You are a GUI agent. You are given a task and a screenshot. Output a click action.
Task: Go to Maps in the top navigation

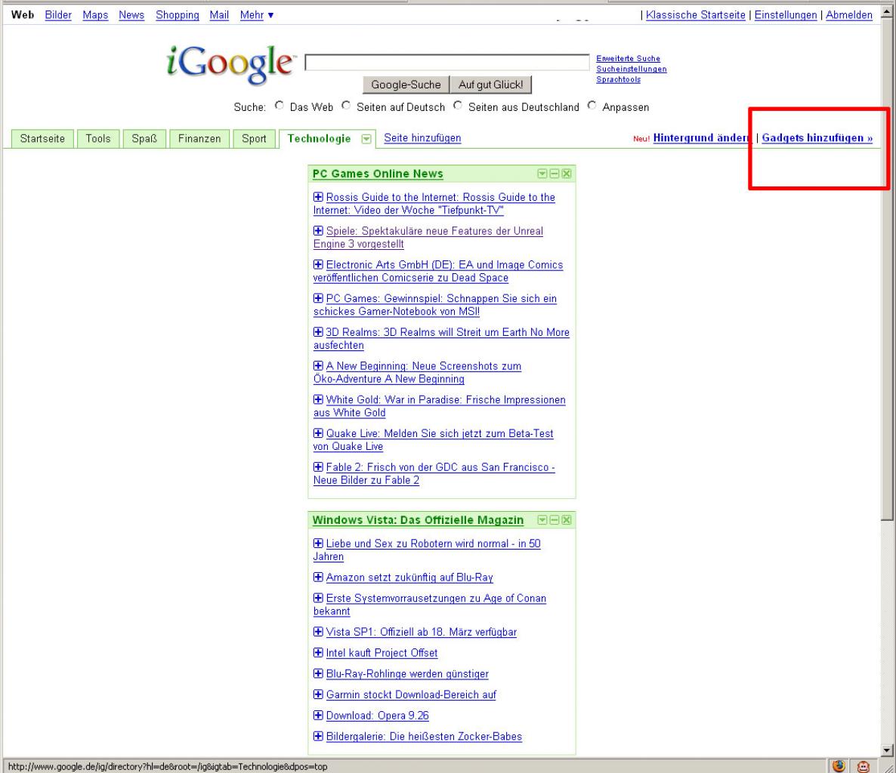click(95, 15)
